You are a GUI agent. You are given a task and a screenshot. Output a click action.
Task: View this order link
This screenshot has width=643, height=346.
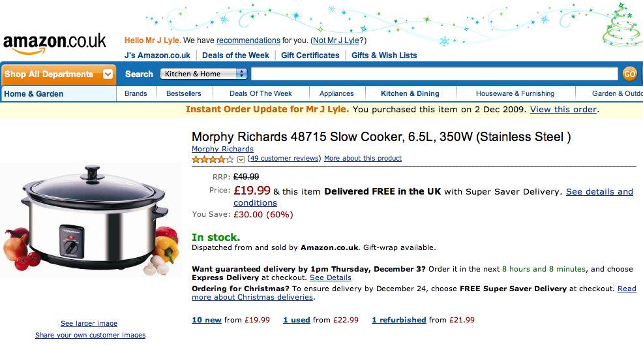pos(563,110)
